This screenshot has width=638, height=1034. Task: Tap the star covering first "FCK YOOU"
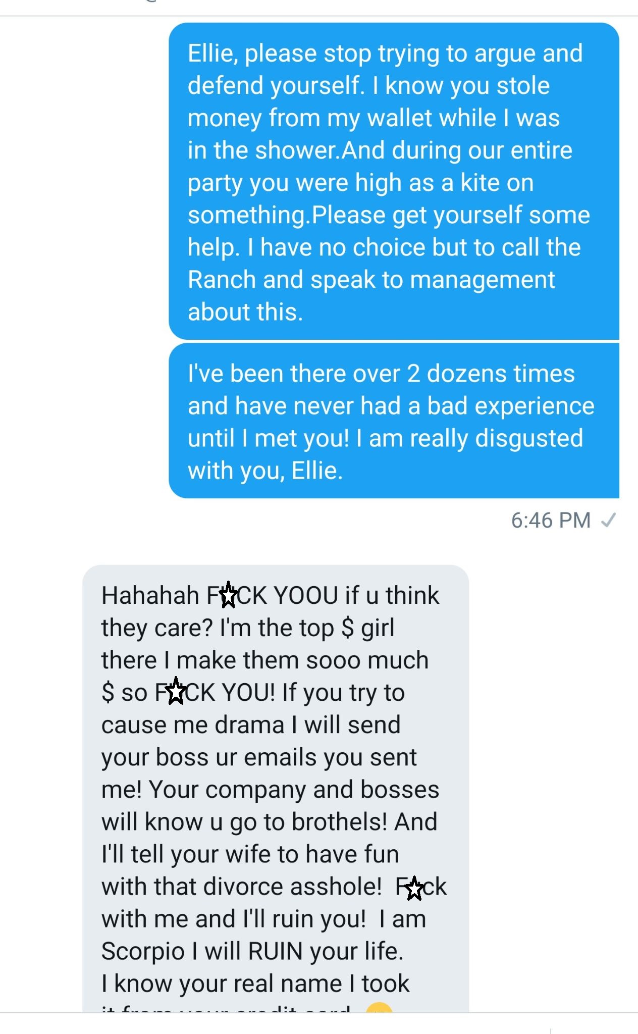228,595
